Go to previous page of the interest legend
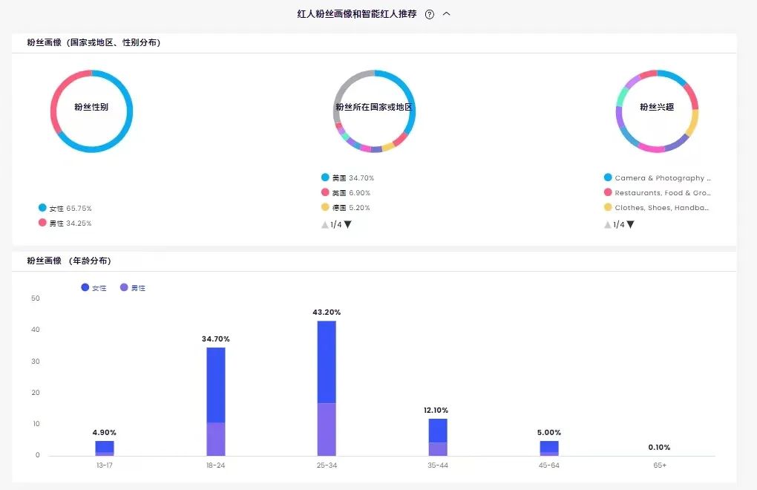 [608, 224]
